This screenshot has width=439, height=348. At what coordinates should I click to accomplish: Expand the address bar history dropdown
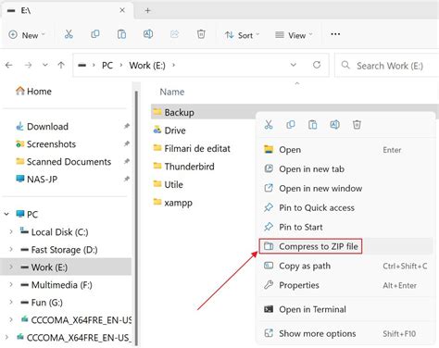coord(294,65)
